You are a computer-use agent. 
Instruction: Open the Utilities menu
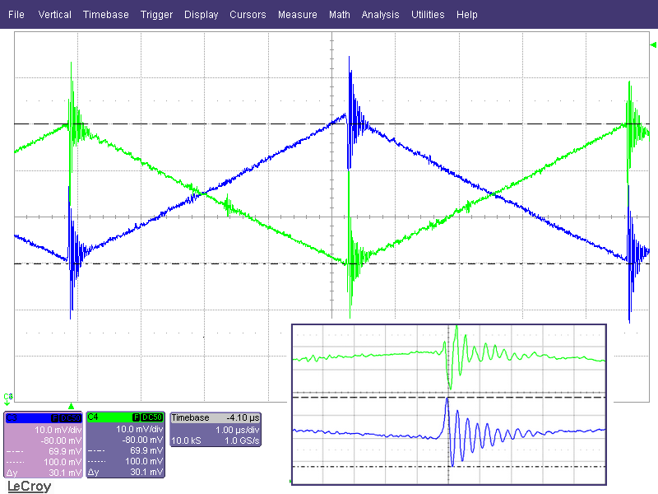[428, 15]
